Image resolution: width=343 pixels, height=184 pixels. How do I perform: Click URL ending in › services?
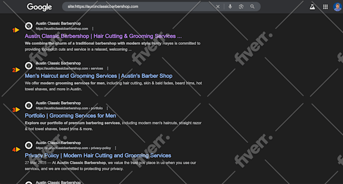click(69, 68)
